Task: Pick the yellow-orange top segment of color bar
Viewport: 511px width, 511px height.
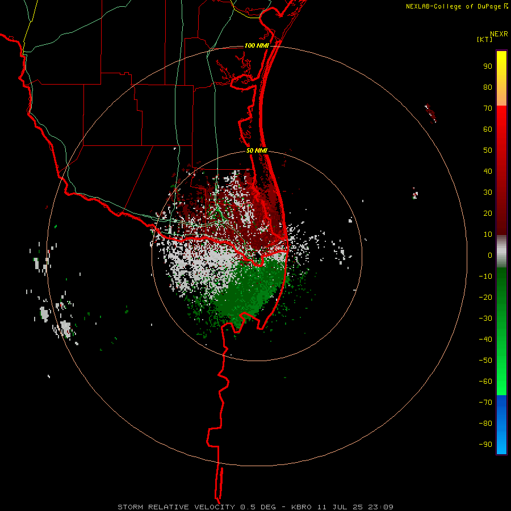Action: tap(501, 78)
